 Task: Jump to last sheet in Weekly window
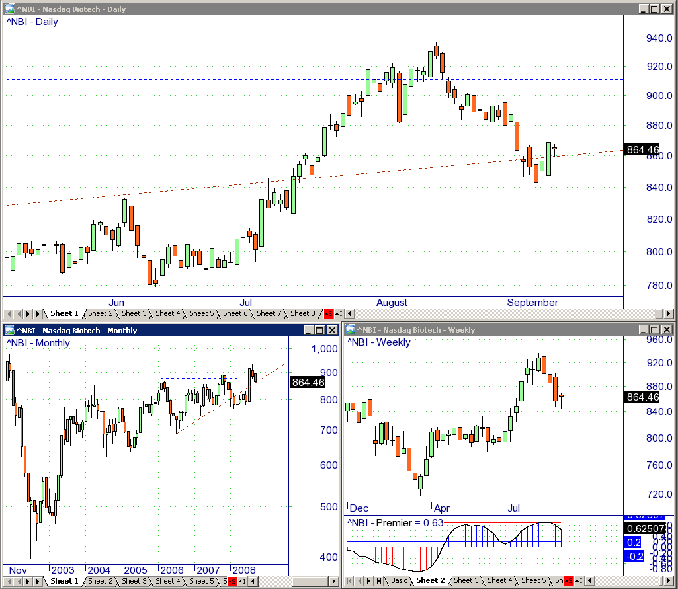[379, 581]
